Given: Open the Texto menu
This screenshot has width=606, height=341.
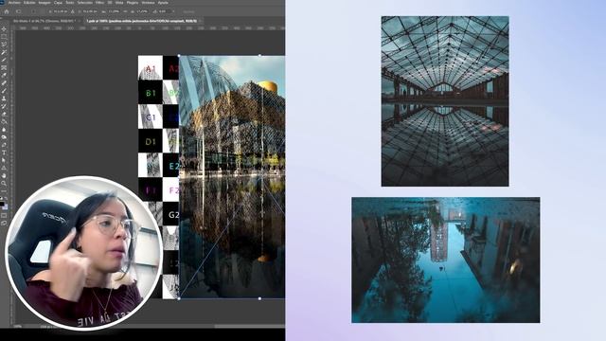Looking at the screenshot, I should coord(70,3).
